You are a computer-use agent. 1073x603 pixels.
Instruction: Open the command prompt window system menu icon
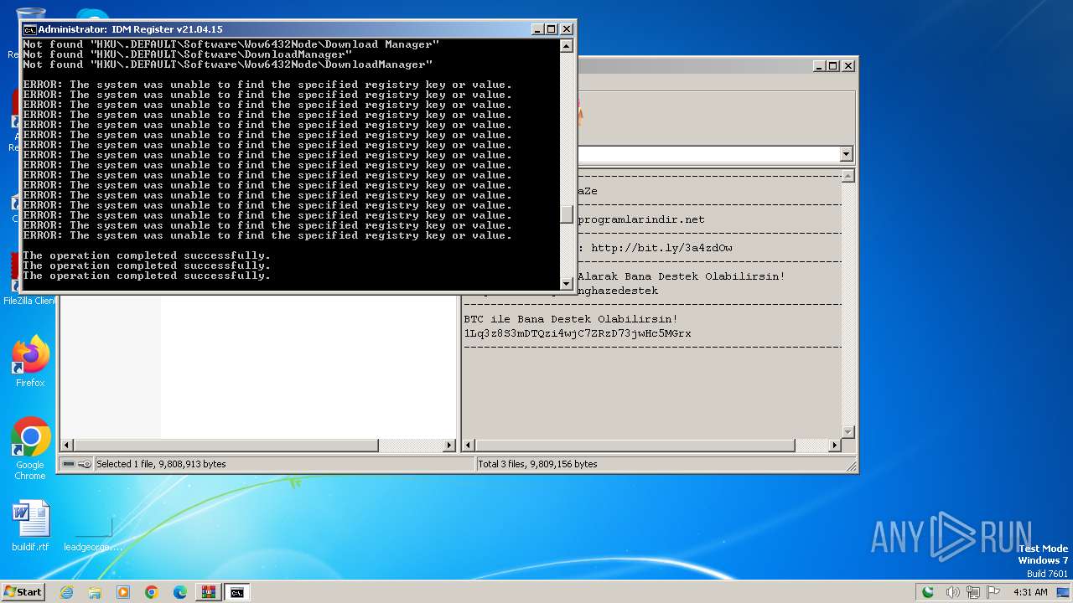29,29
